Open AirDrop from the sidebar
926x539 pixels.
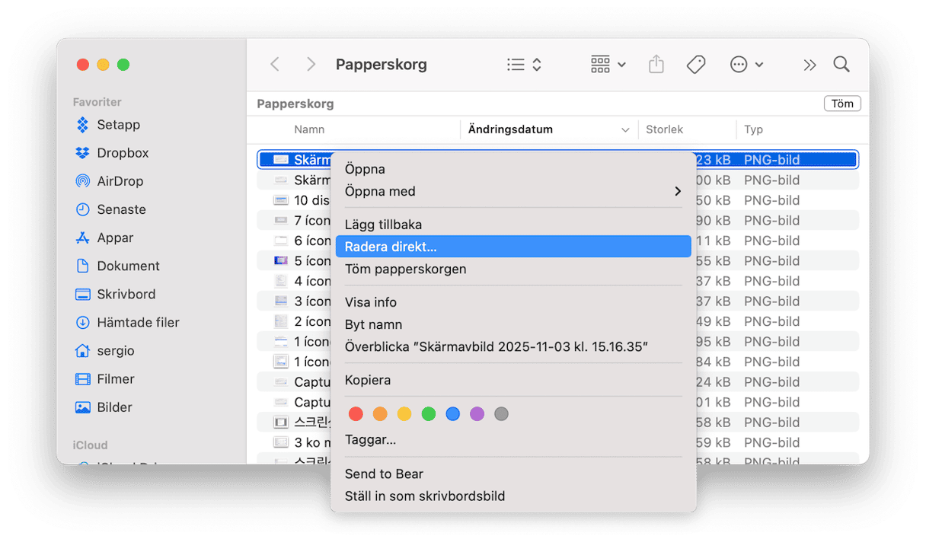[x=120, y=181]
